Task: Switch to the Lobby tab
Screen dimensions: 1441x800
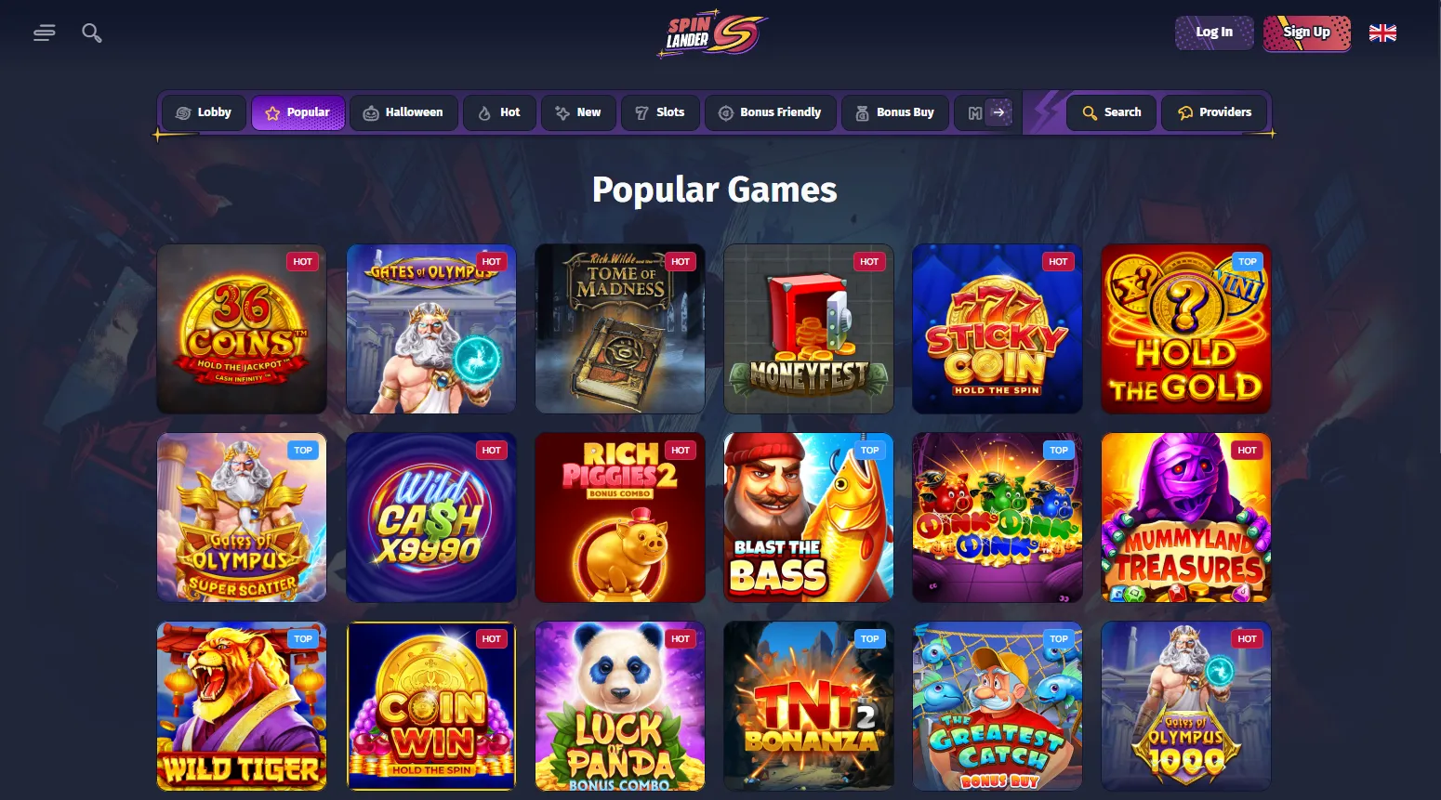Action: (x=204, y=112)
